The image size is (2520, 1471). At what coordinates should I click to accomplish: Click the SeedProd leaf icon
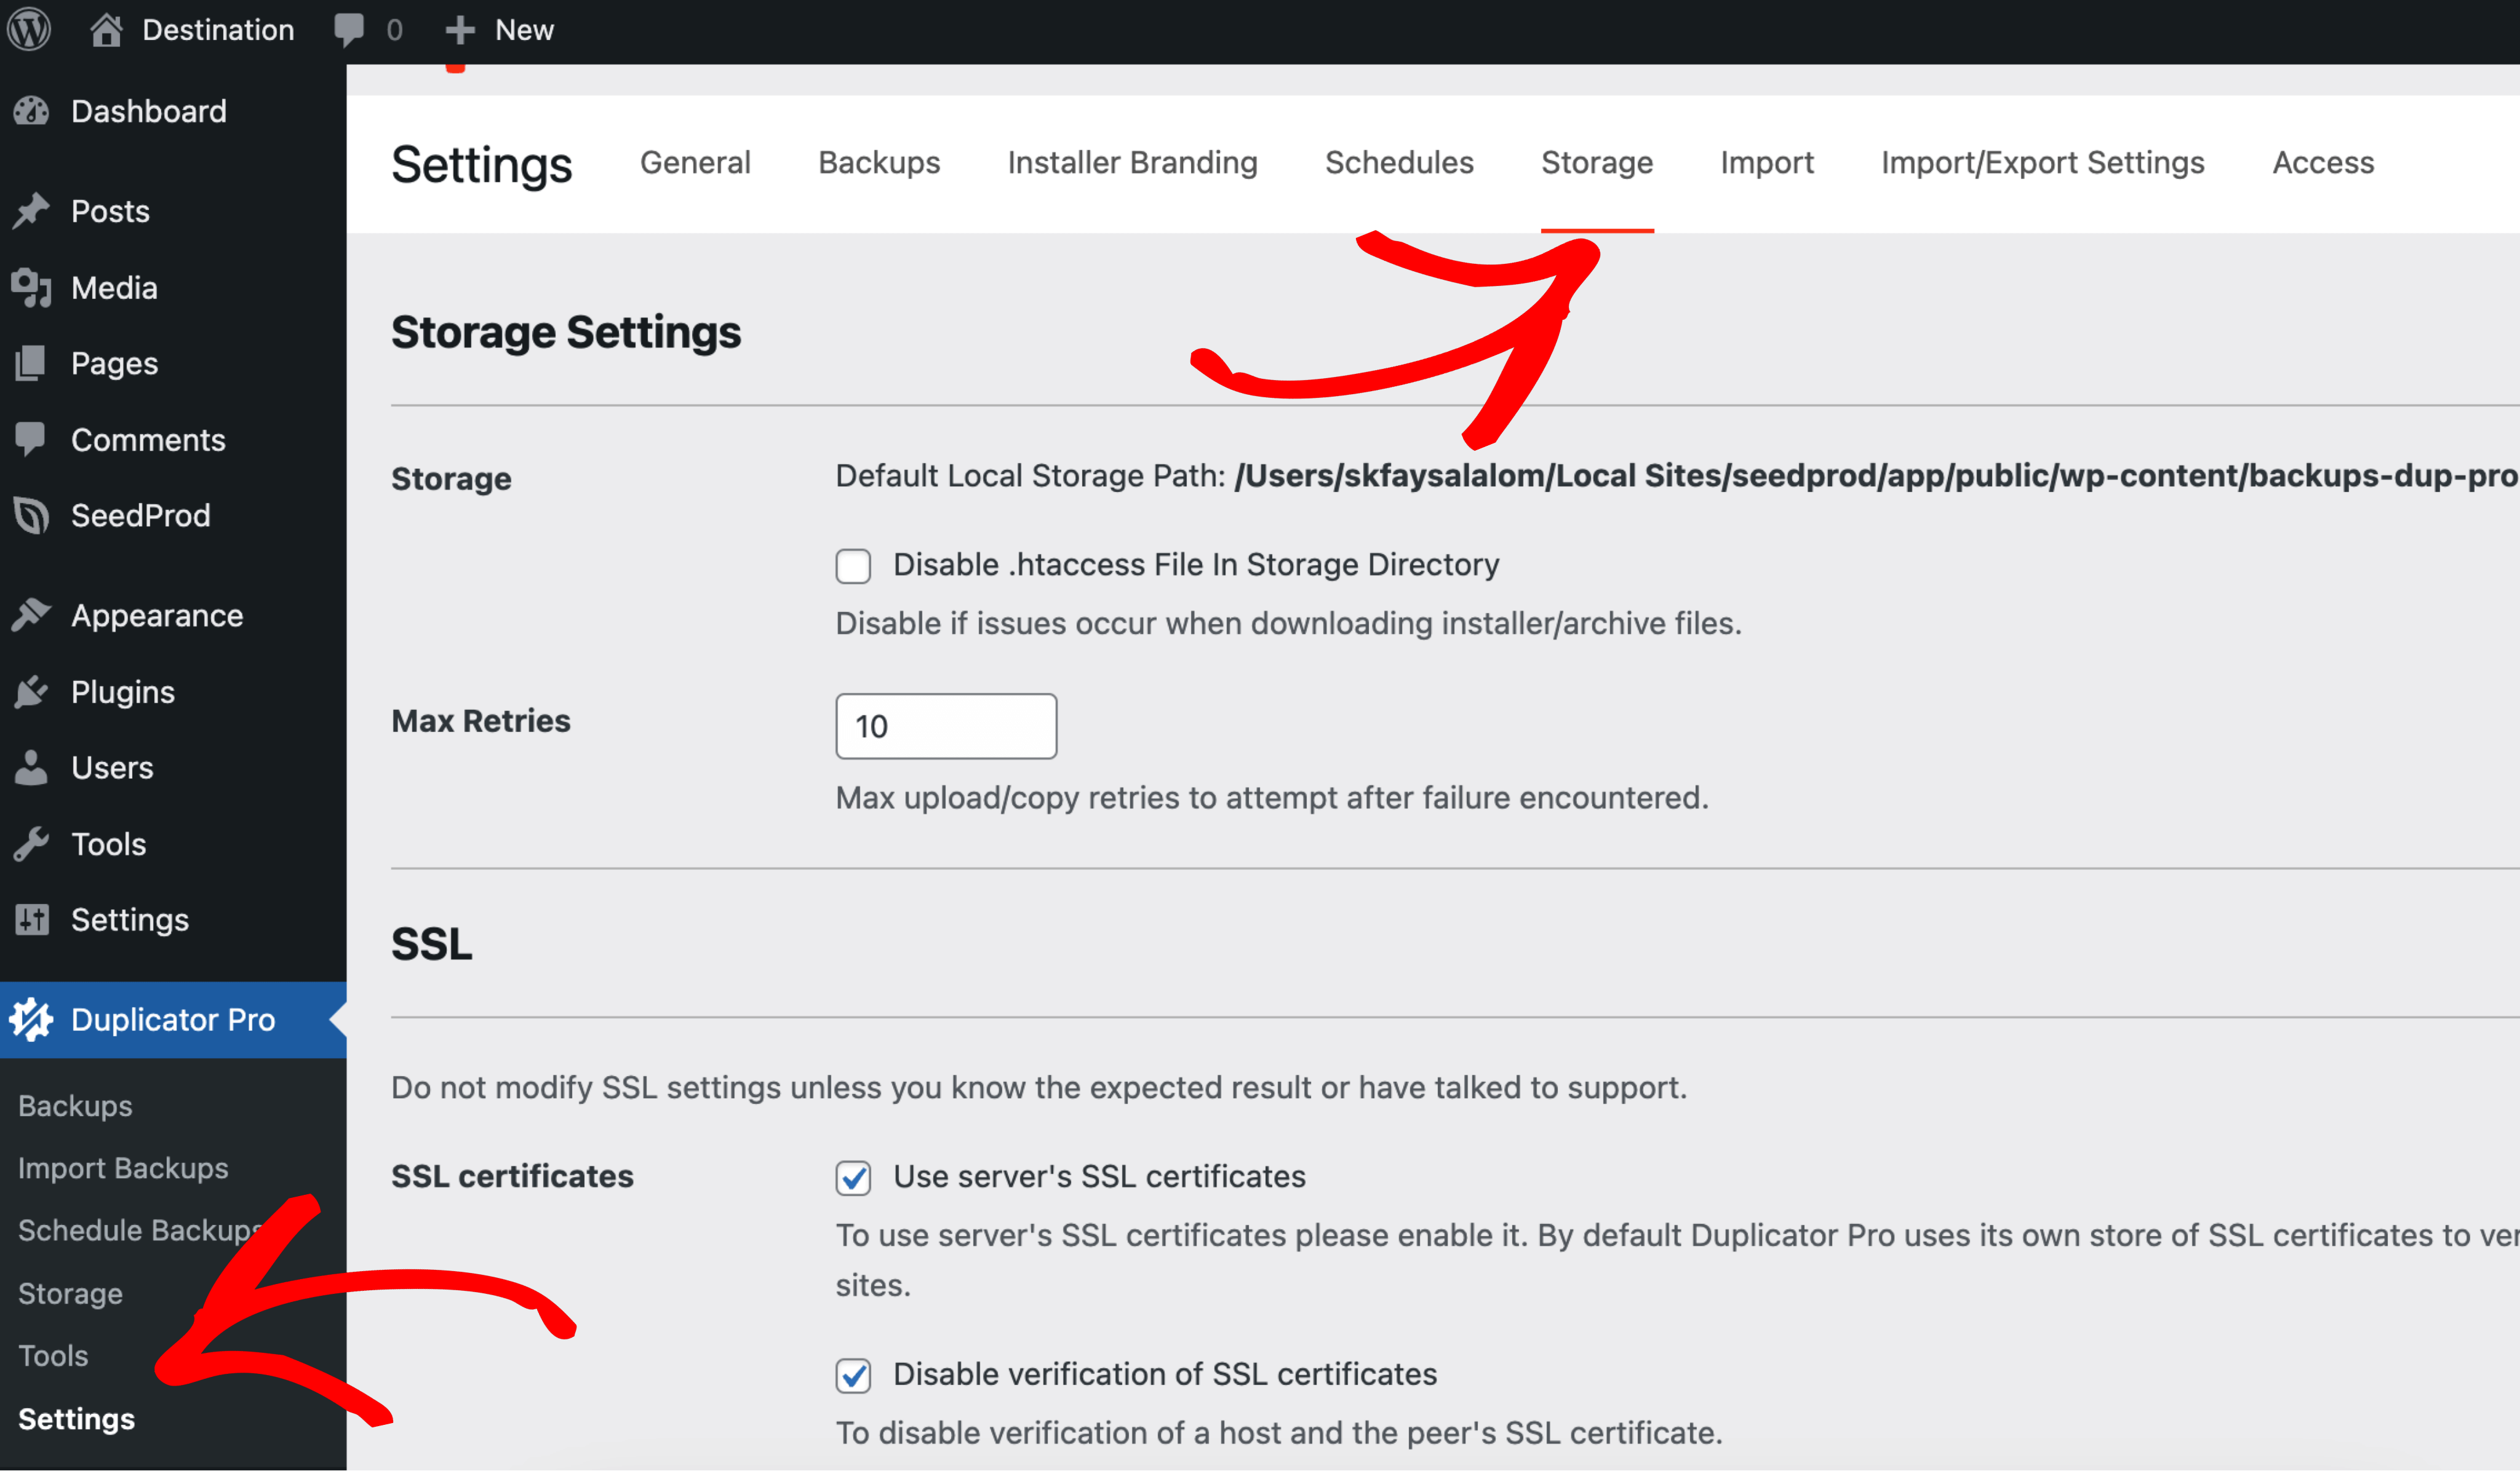pos(31,515)
